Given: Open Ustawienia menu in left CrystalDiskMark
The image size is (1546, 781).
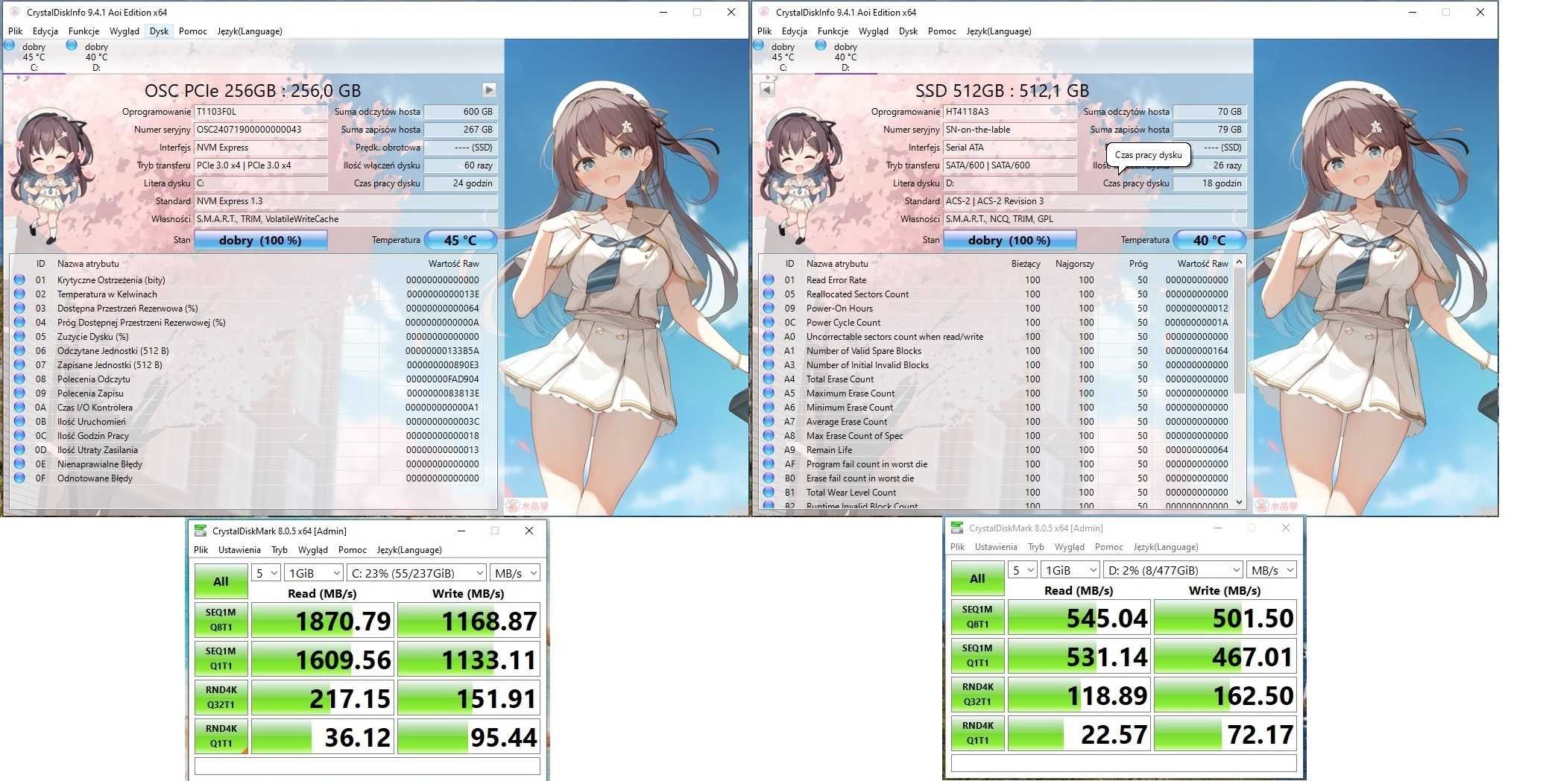Looking at the screenshot, I should coord(239,550).
